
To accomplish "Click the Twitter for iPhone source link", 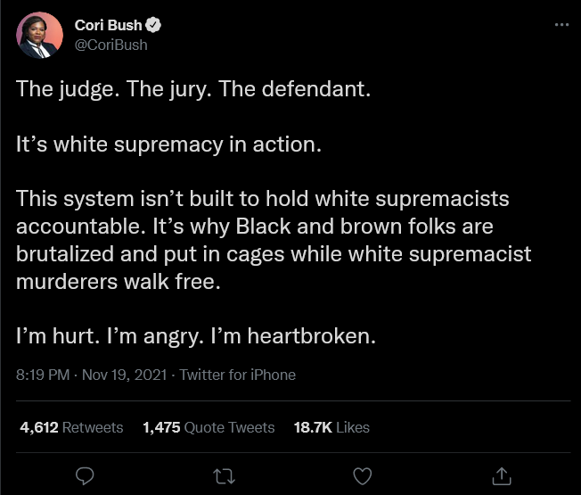I will [x=238, y=375].
